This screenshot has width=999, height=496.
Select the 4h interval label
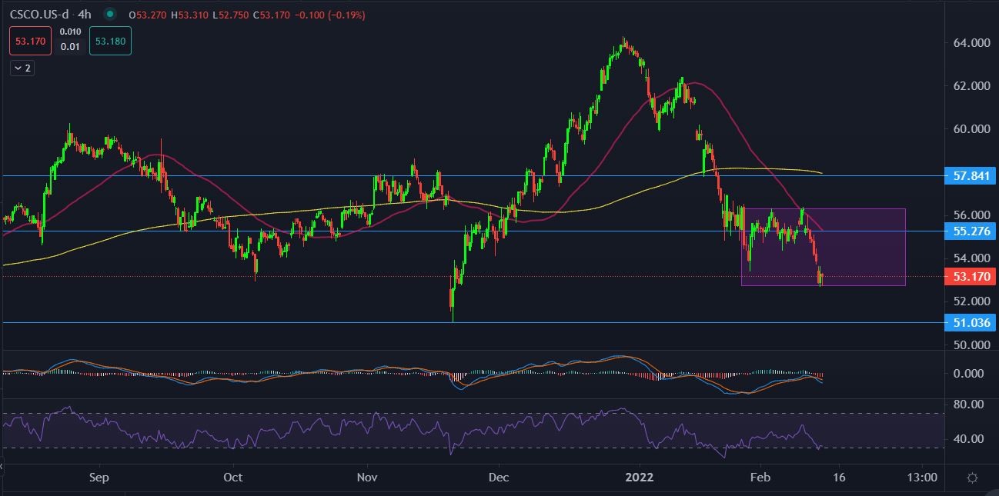pyautogui.click(x=85, y=15)
